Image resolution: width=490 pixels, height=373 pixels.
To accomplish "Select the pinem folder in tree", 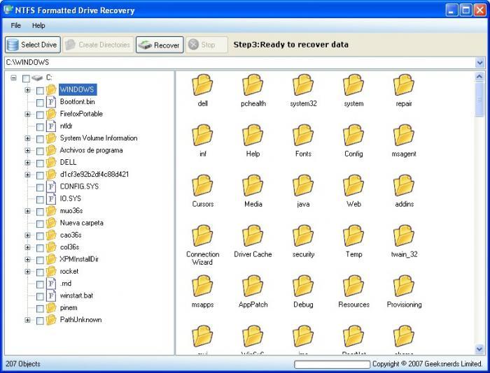I will click(69, 308).
